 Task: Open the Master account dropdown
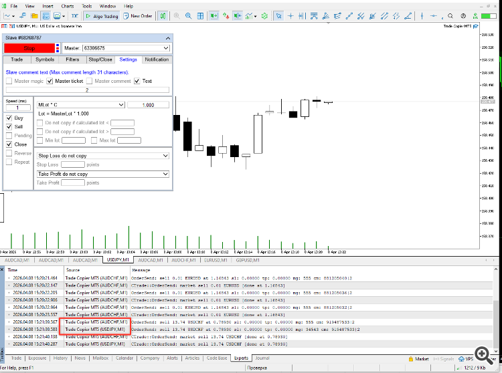(126, 48)
